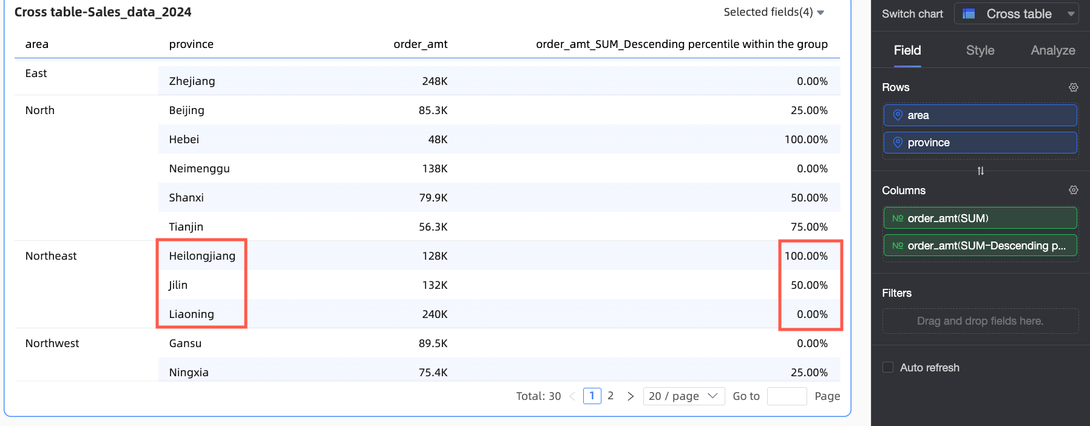
Task: Click the Zhejiang province cell
Action: tap(192, 81)
